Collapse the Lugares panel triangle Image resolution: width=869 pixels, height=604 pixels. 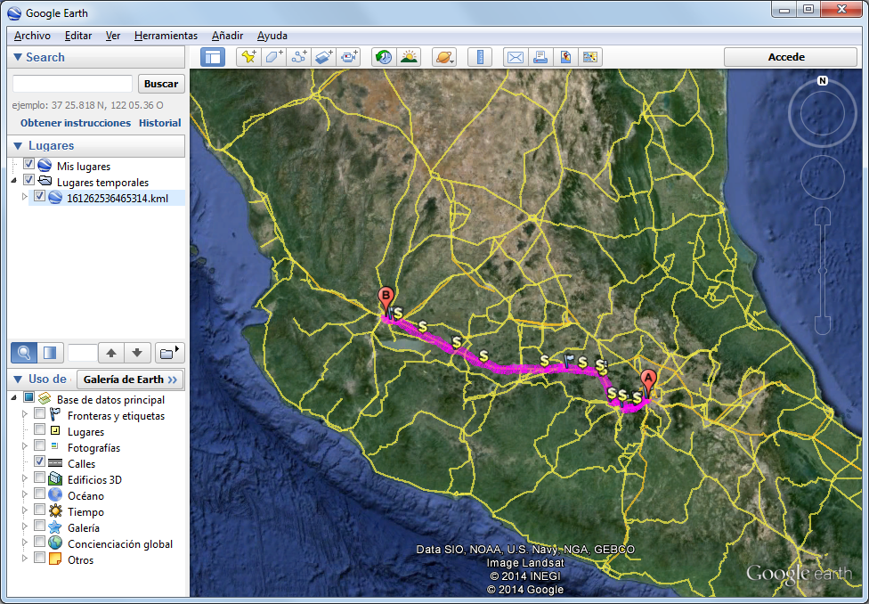tap(18, 145)
